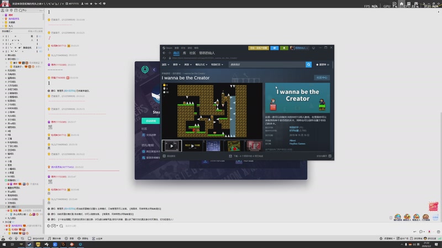
Task: Click the search icon in the chat toolbar
Action: 61,226
